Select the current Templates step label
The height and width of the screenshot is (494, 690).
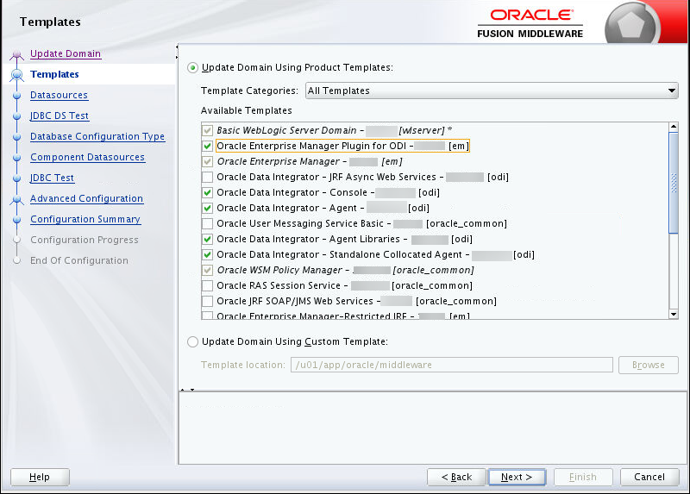click(x=54, y=74)
